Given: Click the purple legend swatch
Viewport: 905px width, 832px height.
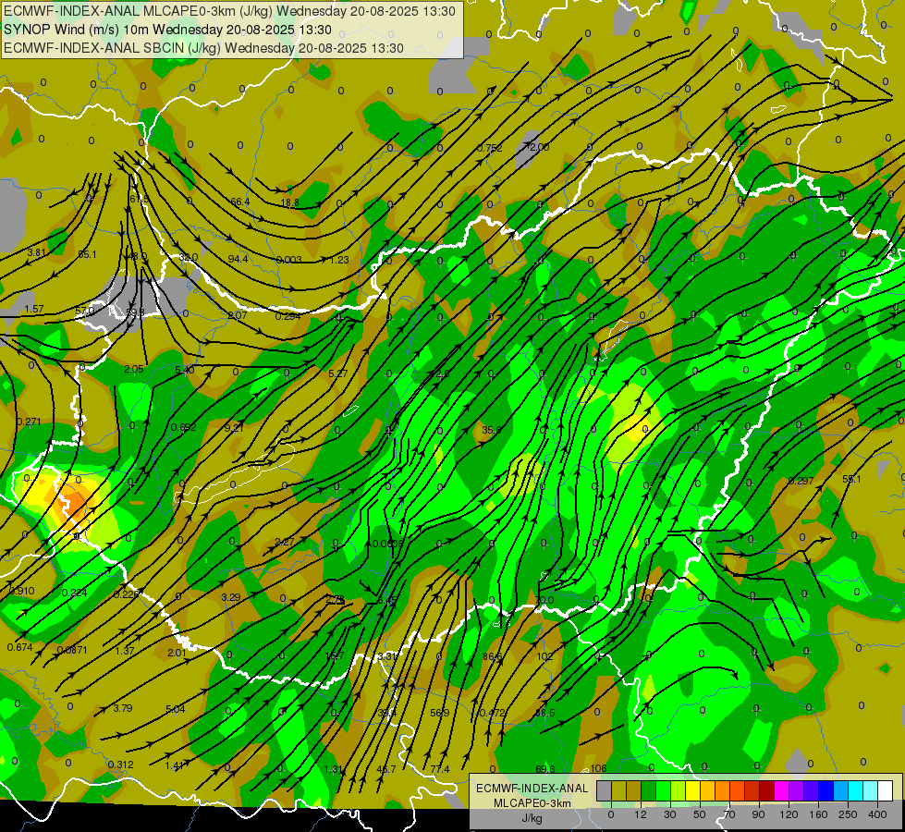Looking at the screenshot, I should [797, 790].
